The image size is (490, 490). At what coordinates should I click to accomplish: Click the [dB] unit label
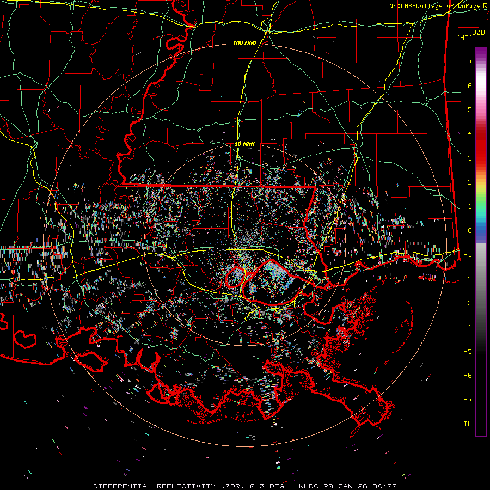465,38
